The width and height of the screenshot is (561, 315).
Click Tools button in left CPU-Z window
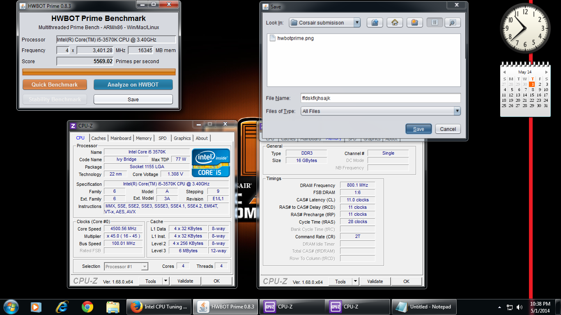(x=151, y=281)
